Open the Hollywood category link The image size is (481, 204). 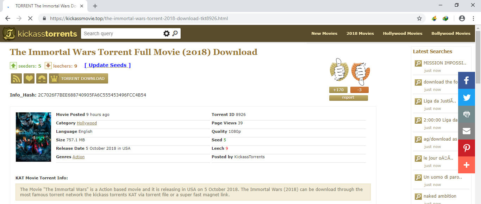coord(87,123)
